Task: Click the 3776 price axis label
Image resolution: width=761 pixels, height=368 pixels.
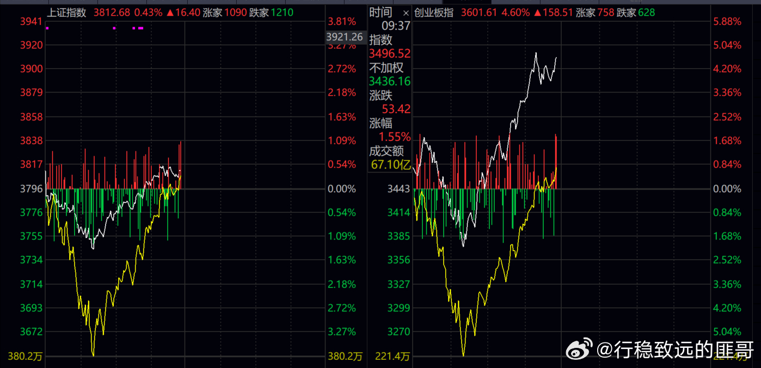Action: tap(31, 212)
